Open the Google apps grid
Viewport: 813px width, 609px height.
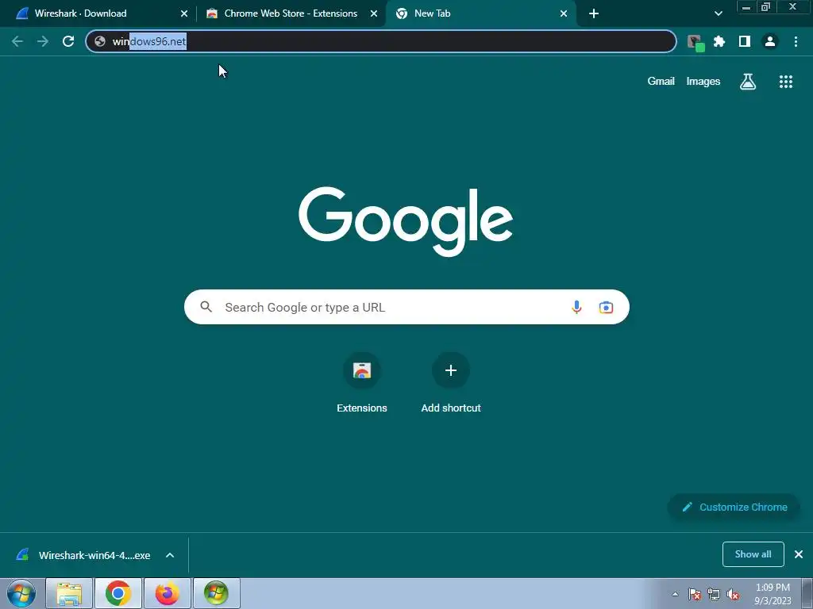click(x=785, y=82)
